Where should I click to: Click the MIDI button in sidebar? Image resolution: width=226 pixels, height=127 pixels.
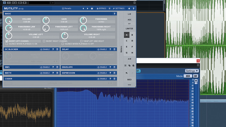129,80
